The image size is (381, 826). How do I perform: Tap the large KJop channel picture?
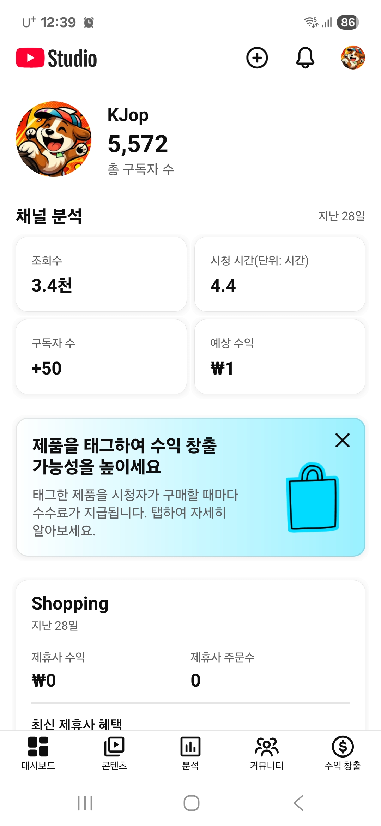(54, 139)
